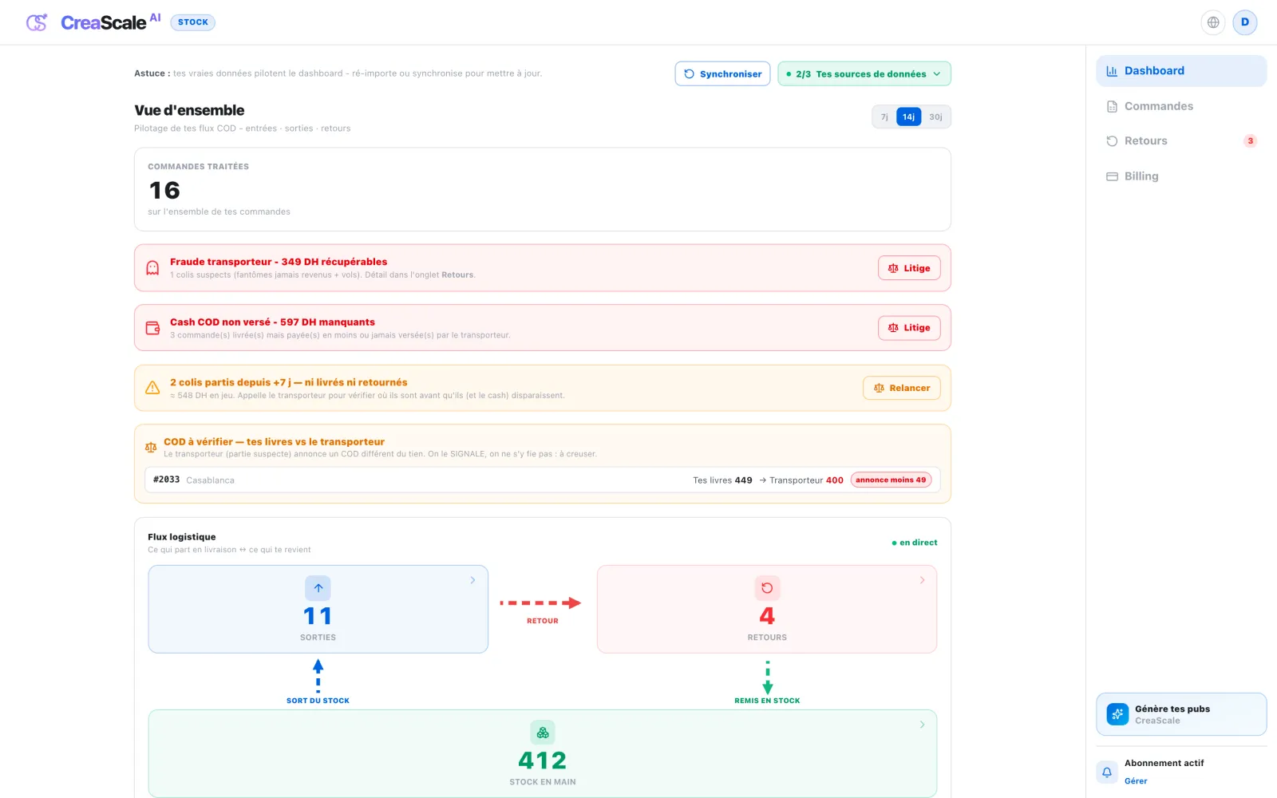Open Commandes in sidebar
1277x798 pixels.
1181,106
